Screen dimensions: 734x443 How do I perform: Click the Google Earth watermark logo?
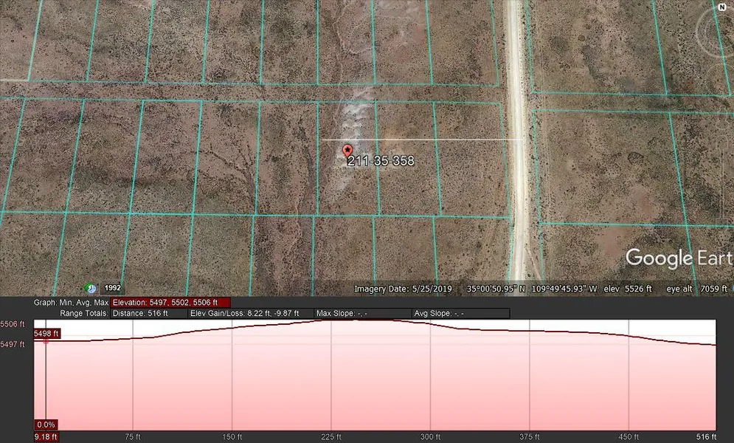coord(677,258)
